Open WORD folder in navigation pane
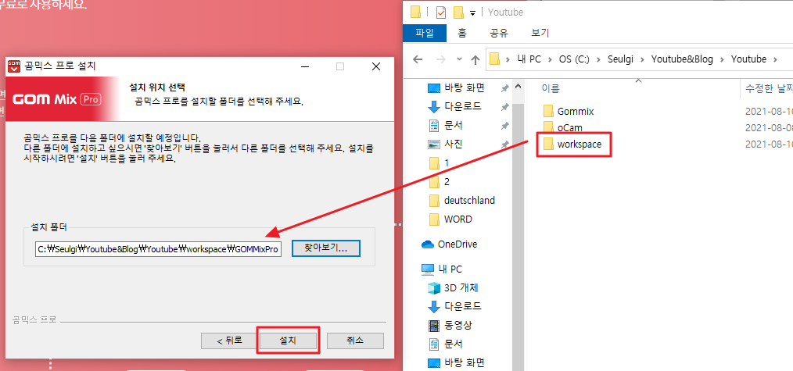The height and width of the screenshot is (371, 793). click(457, 219)
